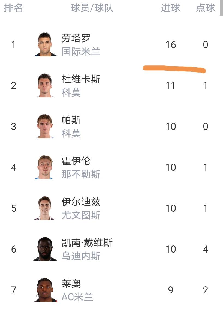The height and width of the screenshot is (312, 223).
Task: Click the scrollbar at top right
Action: click(x=221, y=8)
